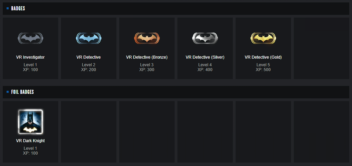Click the Level 3 XP: 300 text

click(x=147, y=67)
